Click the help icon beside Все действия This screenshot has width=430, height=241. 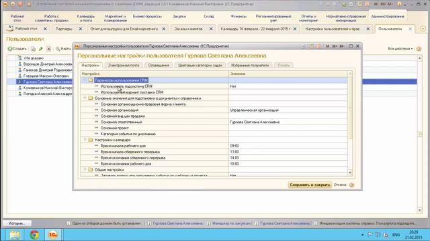(419, 49)
